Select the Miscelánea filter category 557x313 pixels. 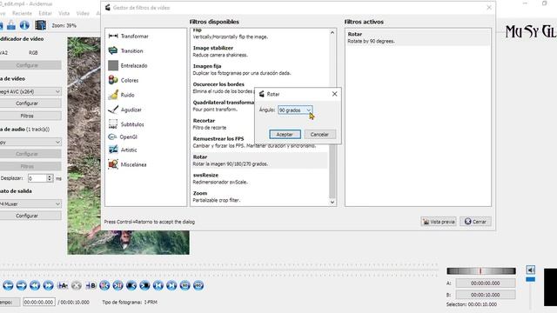pyautogui.click(x=127, y=164)
